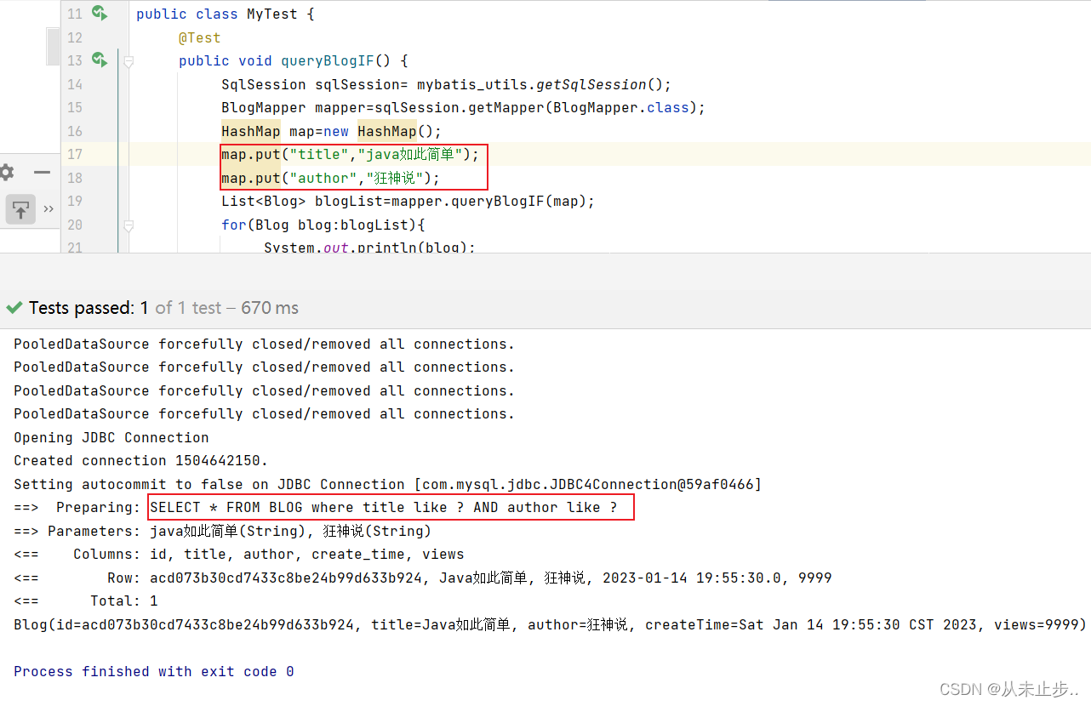Click the 'Blog(id=acd073b...' output line
Screen dimensions: 1091x706
(x=550, y=624)
